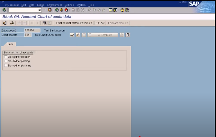
Task: Click the previous G/L account left arrow
Action: (32, 23)
